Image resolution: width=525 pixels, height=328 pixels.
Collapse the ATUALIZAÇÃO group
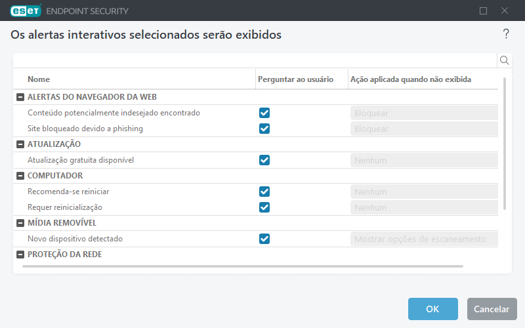coord(20,144)
